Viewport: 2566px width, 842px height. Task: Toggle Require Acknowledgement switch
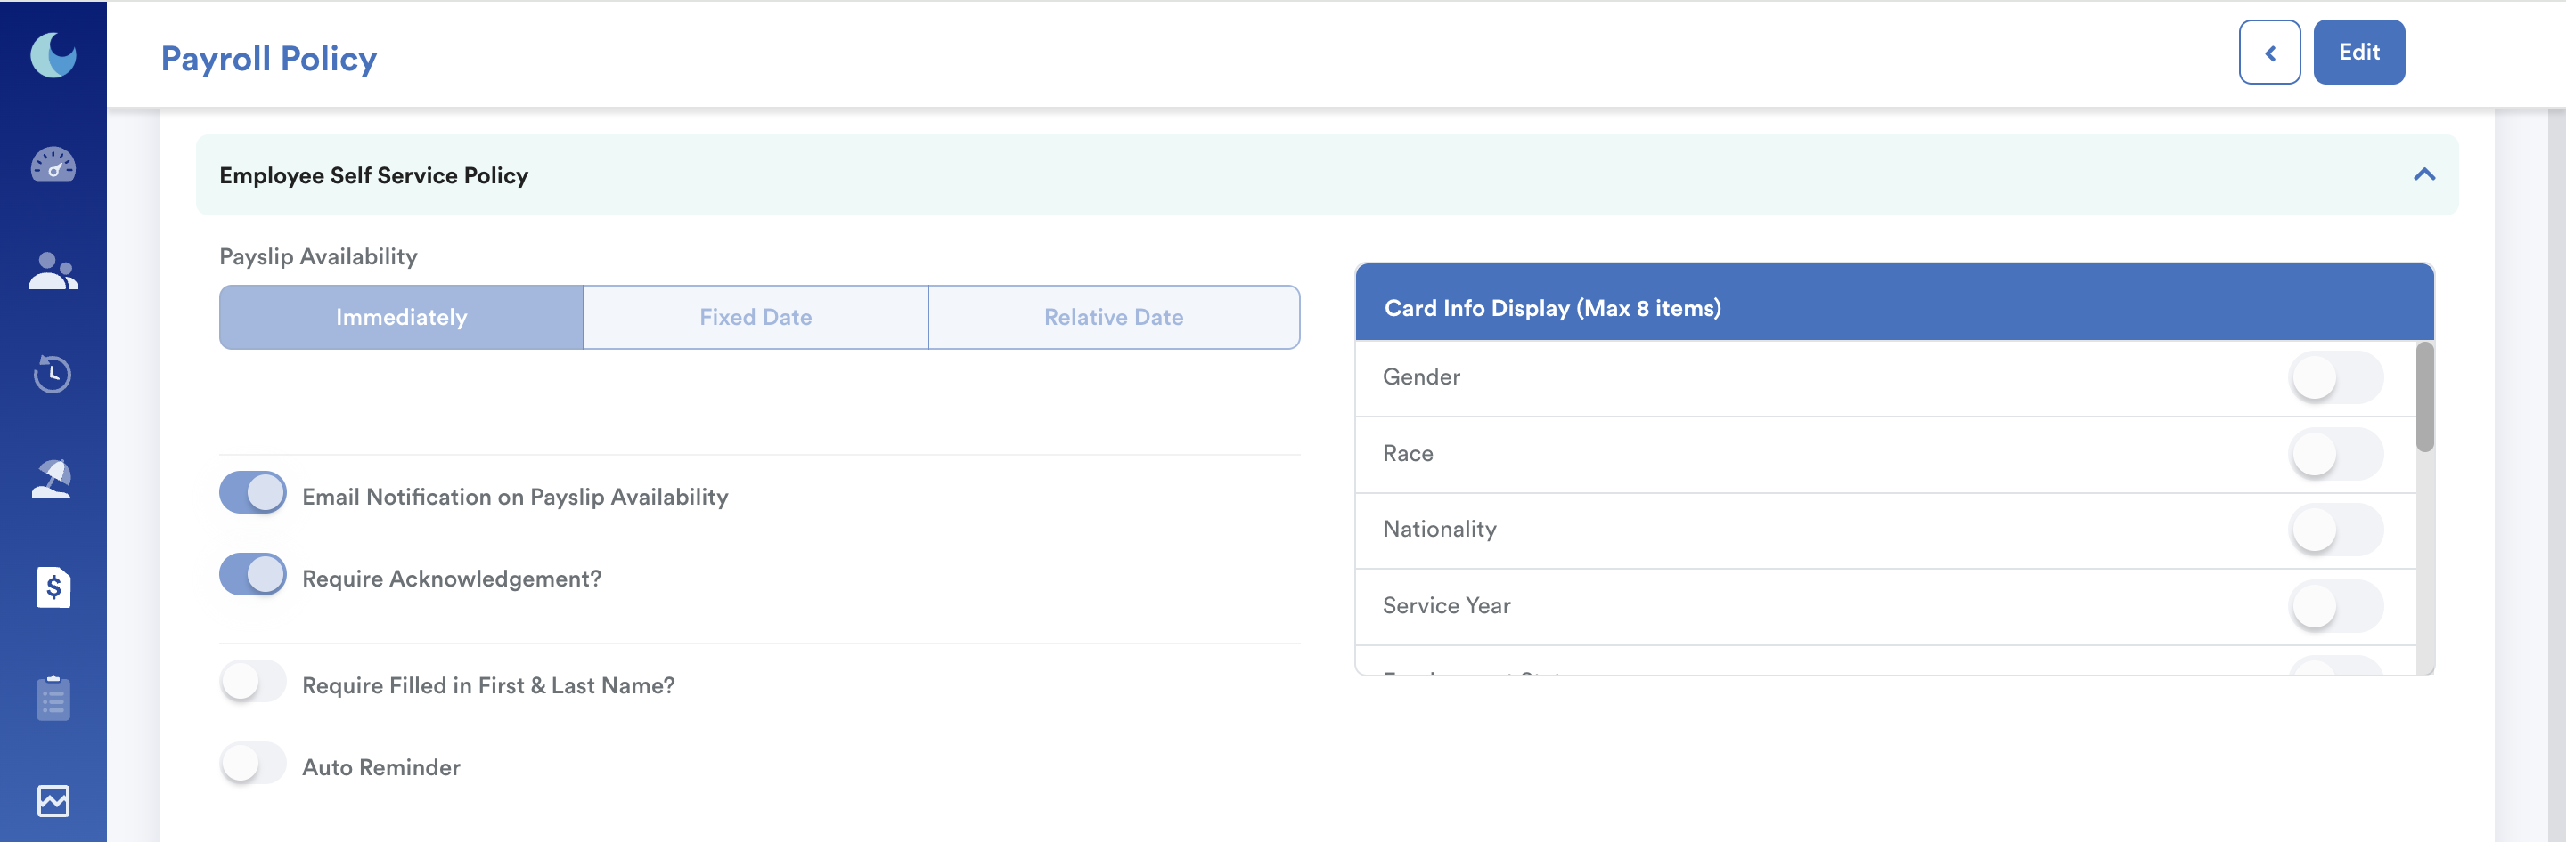click(253, 574)
